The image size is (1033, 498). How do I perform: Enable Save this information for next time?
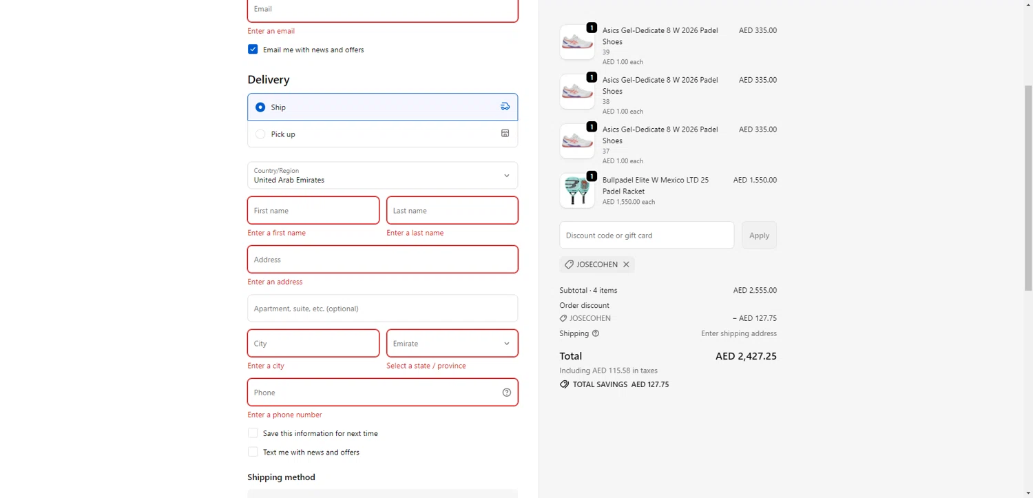coord(253,433)
